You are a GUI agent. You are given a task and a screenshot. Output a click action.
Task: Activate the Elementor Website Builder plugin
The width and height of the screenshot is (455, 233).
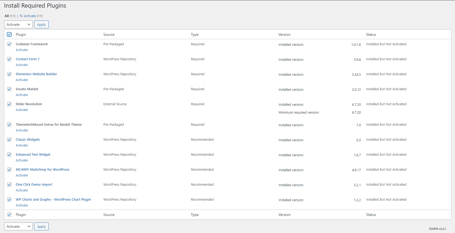point(22,80)
